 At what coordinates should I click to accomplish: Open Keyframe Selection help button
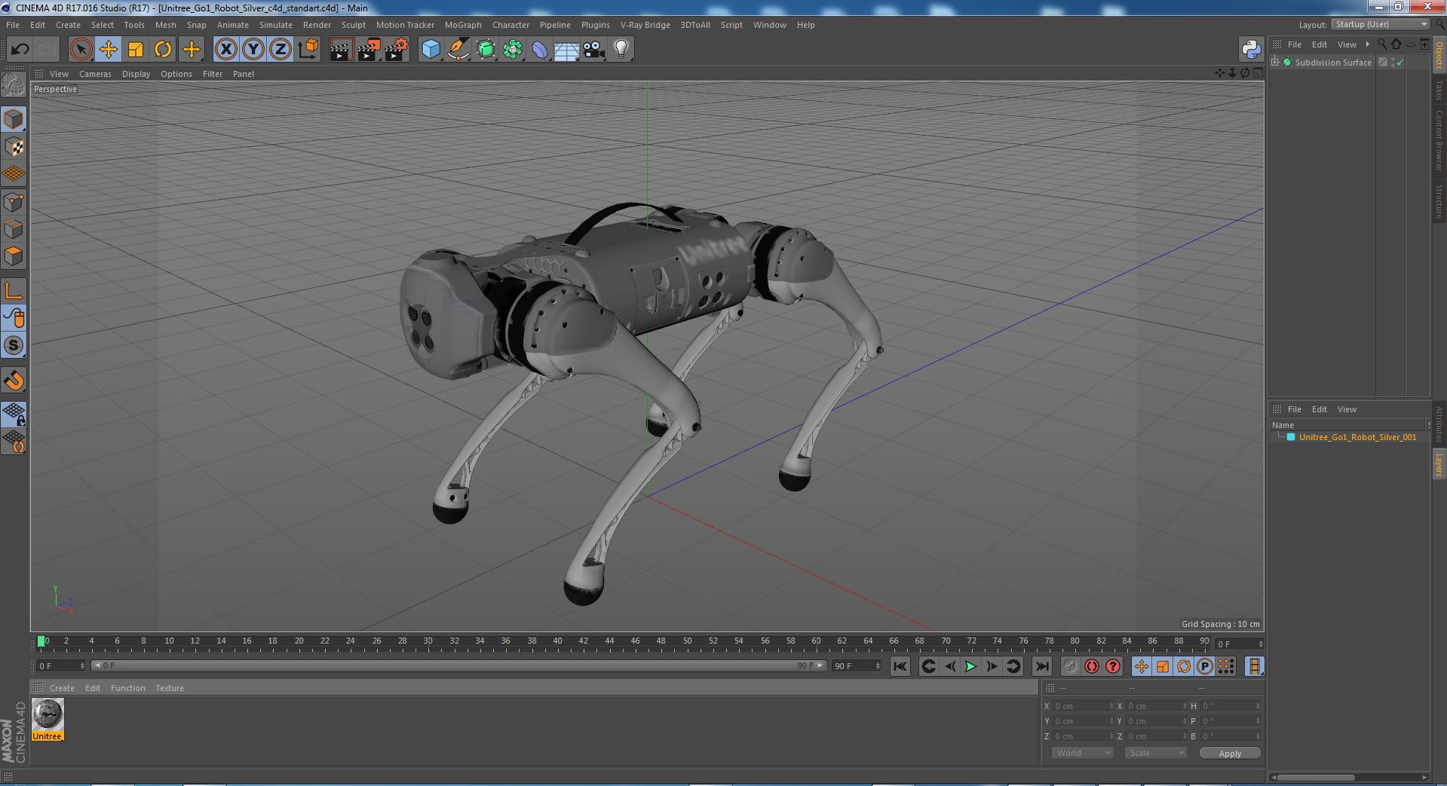click(1112, 666)
